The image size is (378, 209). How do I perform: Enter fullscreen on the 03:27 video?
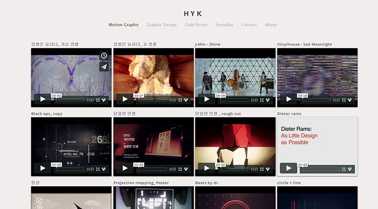[180, 100]
